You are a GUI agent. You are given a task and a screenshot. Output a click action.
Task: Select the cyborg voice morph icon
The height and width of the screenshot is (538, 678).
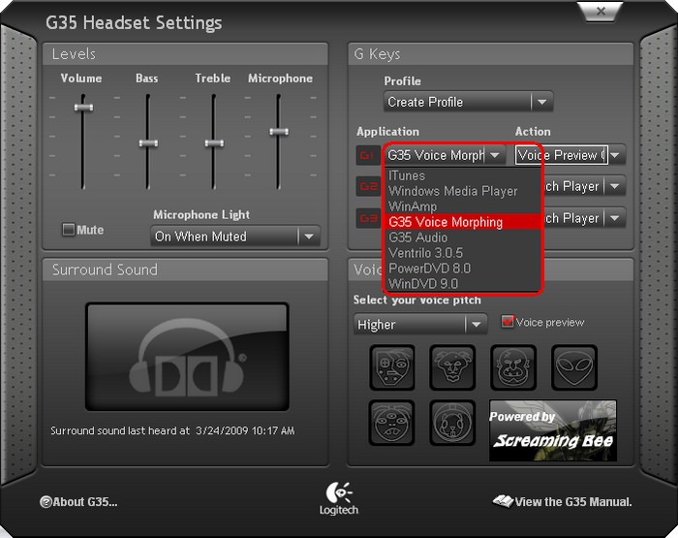point(392,367)
